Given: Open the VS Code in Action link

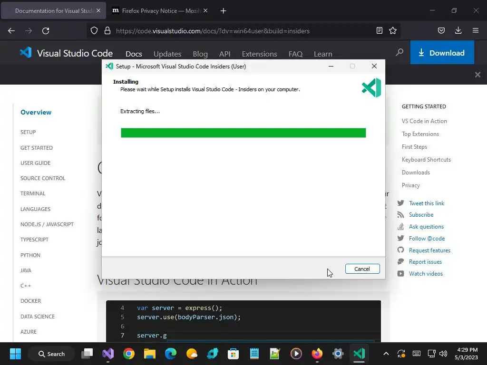Looking at the screenshot, I should (x=424, y=121).
